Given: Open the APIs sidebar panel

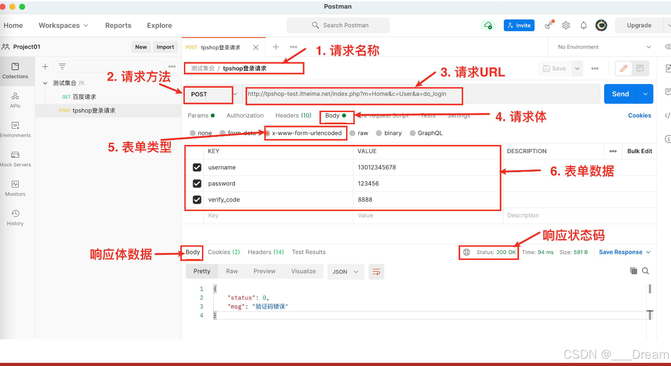Looking at the screenshot, I should point(15,100).
